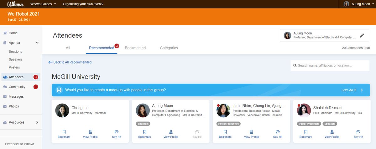The height and width of the screenshot is (149, 376).
Task: Click Poster Presenters tag on Shalaleh Rismani card
Action: coord(309,124)
